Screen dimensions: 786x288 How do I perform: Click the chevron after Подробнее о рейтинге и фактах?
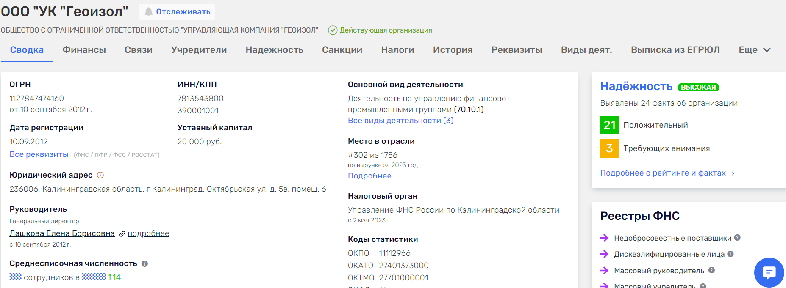[x=733, y=173]
